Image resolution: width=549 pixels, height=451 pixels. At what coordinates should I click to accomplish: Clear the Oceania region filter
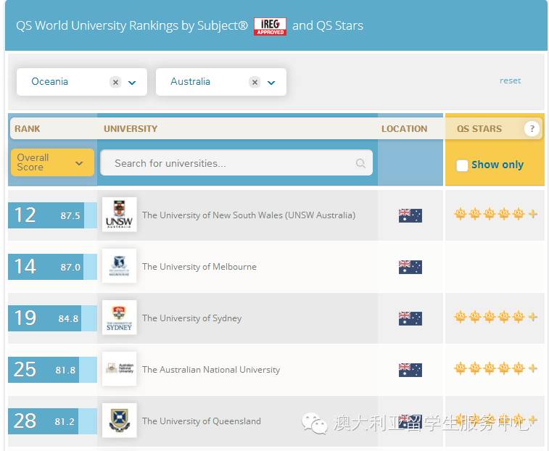coord(115,82)
